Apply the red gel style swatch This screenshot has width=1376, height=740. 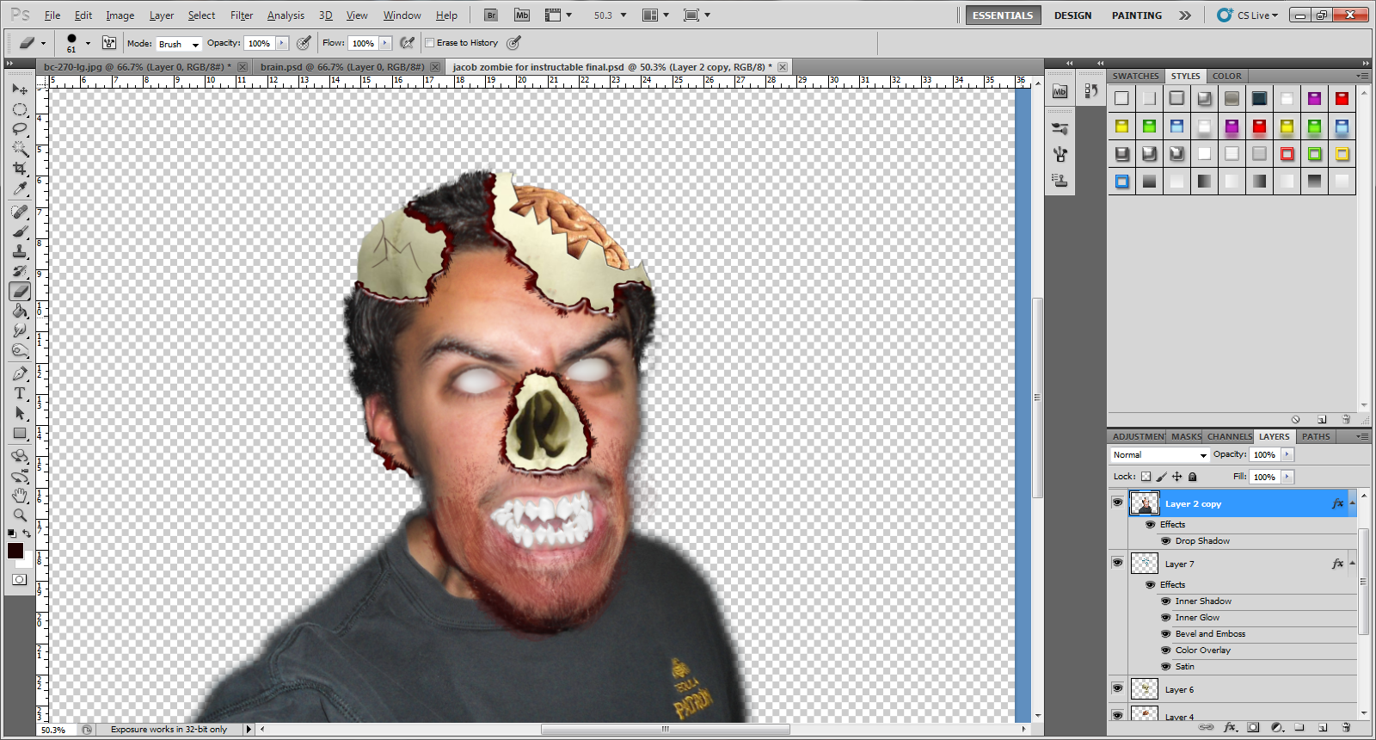coord(1342,98)
